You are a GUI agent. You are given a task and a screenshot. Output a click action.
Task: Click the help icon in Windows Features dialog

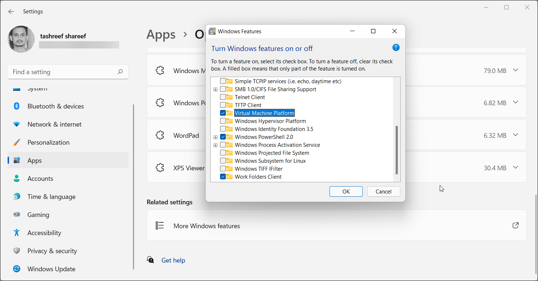point(396,47)
